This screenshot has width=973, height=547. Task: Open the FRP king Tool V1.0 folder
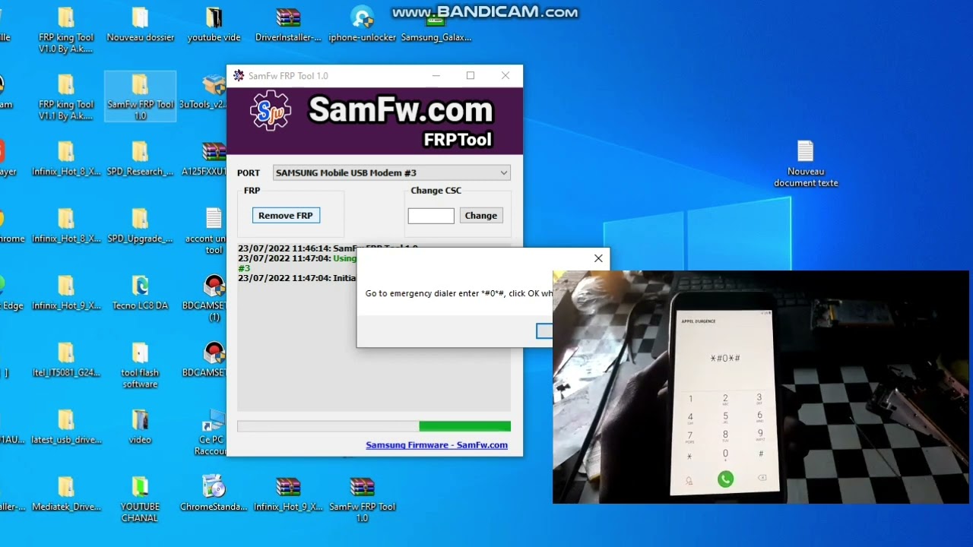pos(66,30)
